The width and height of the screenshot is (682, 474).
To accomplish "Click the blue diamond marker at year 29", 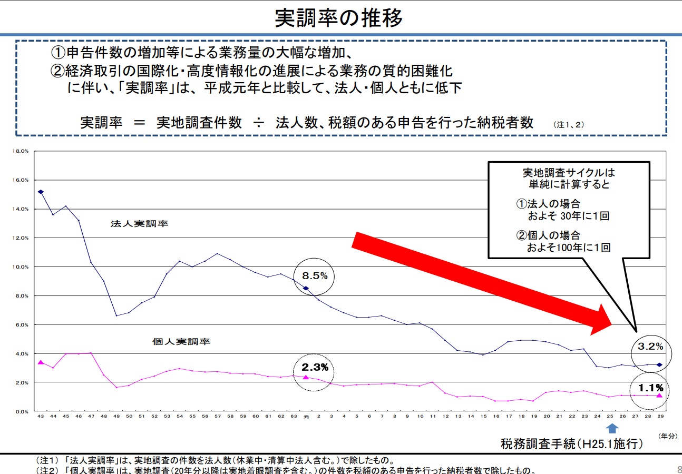I will tap(659, 364).
